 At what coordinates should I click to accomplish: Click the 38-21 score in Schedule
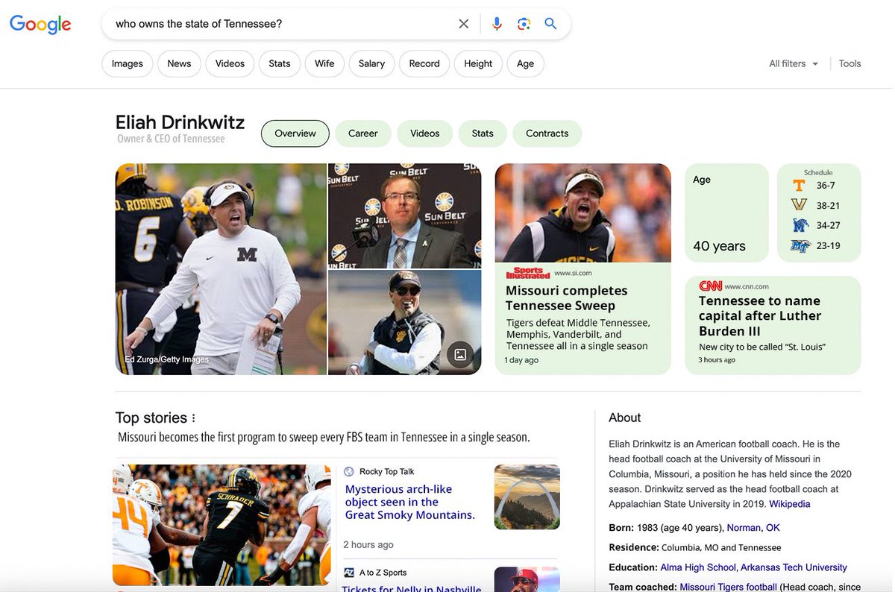pos(828,205)
